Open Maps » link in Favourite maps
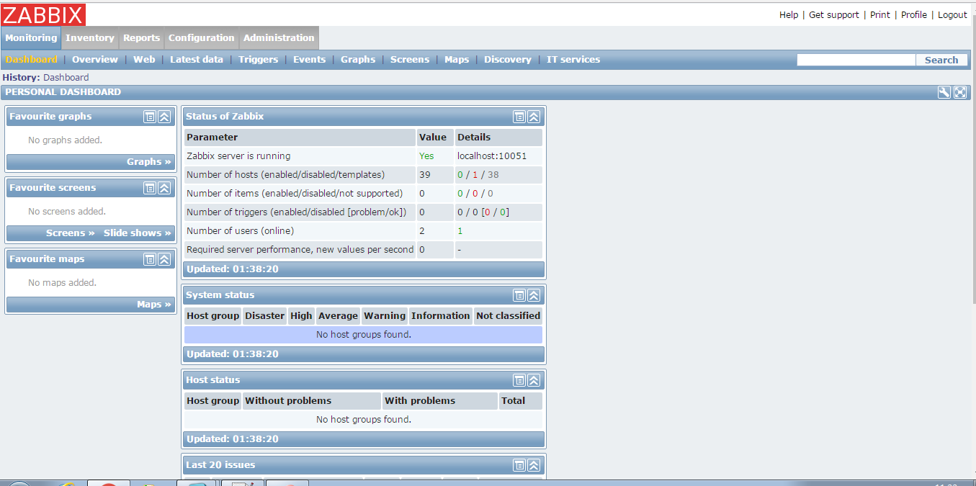 tap(154, 305)
